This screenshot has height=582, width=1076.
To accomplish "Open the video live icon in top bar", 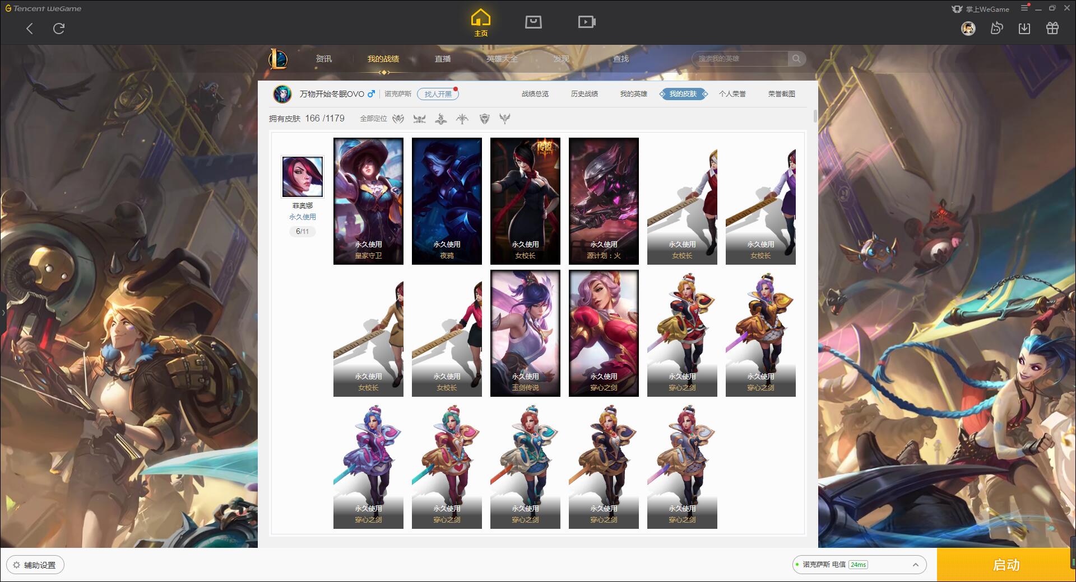I will 587,22.
